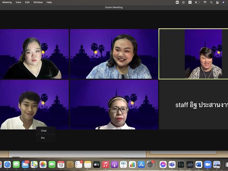Open Keynote from the Dock

(123, 165)
